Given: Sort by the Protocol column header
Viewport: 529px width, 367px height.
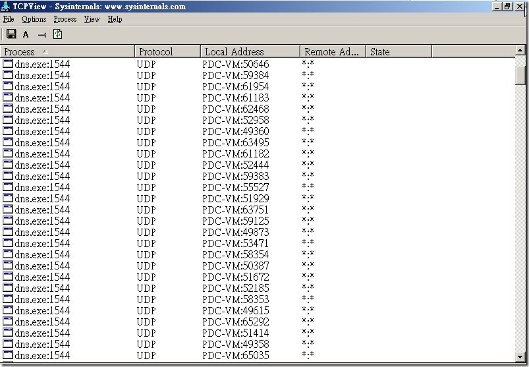Looking at the screenshot, I should 168,51.
